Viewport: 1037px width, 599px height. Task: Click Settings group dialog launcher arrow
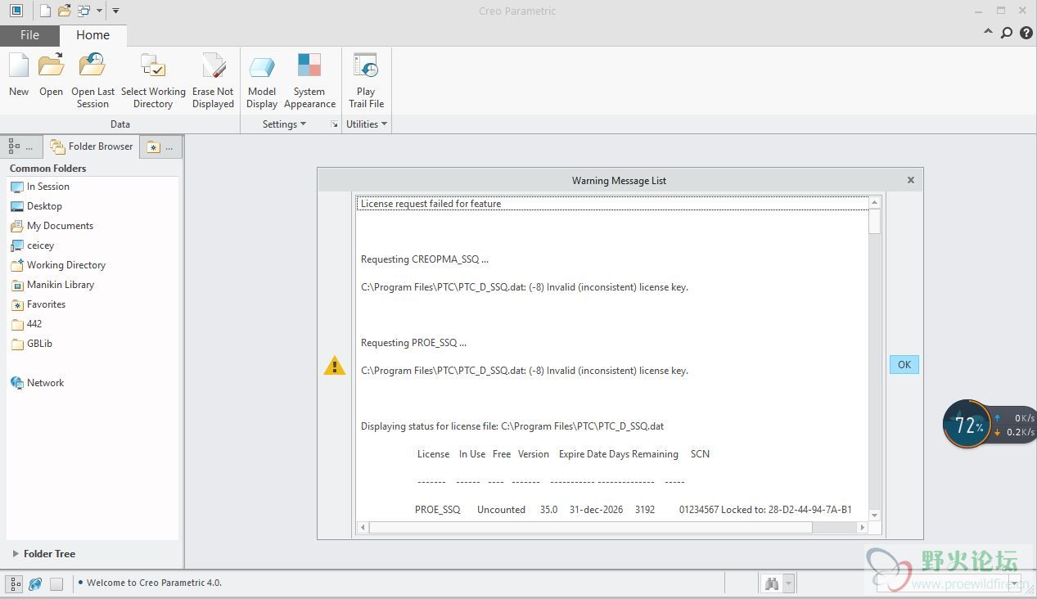point(334,124)
